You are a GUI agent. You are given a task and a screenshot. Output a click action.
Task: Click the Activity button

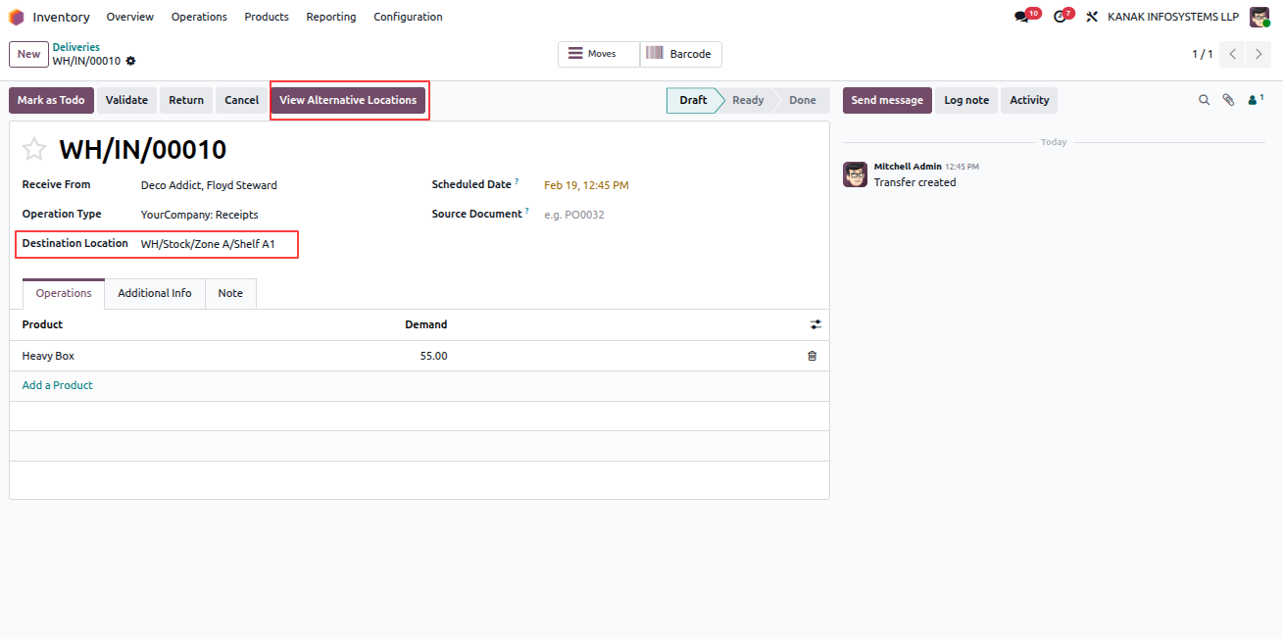coord(1029,100)
